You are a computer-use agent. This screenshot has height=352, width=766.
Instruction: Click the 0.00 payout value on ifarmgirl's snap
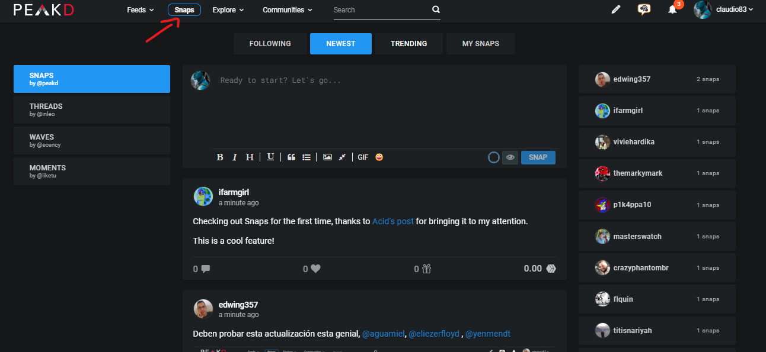[x=533, y=269]
